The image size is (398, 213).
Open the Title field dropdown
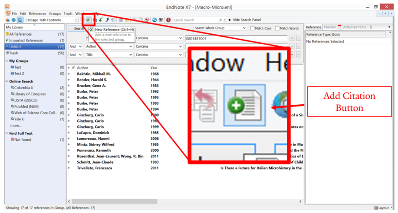109,55
